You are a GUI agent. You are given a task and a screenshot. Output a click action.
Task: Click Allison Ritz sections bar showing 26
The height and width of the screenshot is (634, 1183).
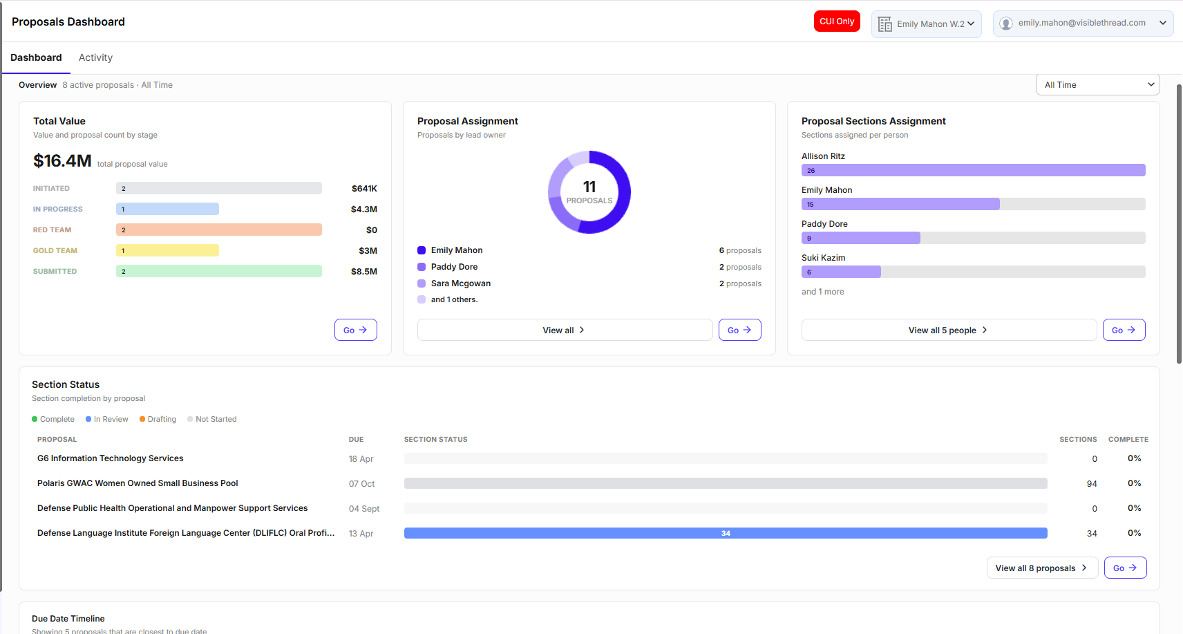pyautogui.click(x=974, y=170)
